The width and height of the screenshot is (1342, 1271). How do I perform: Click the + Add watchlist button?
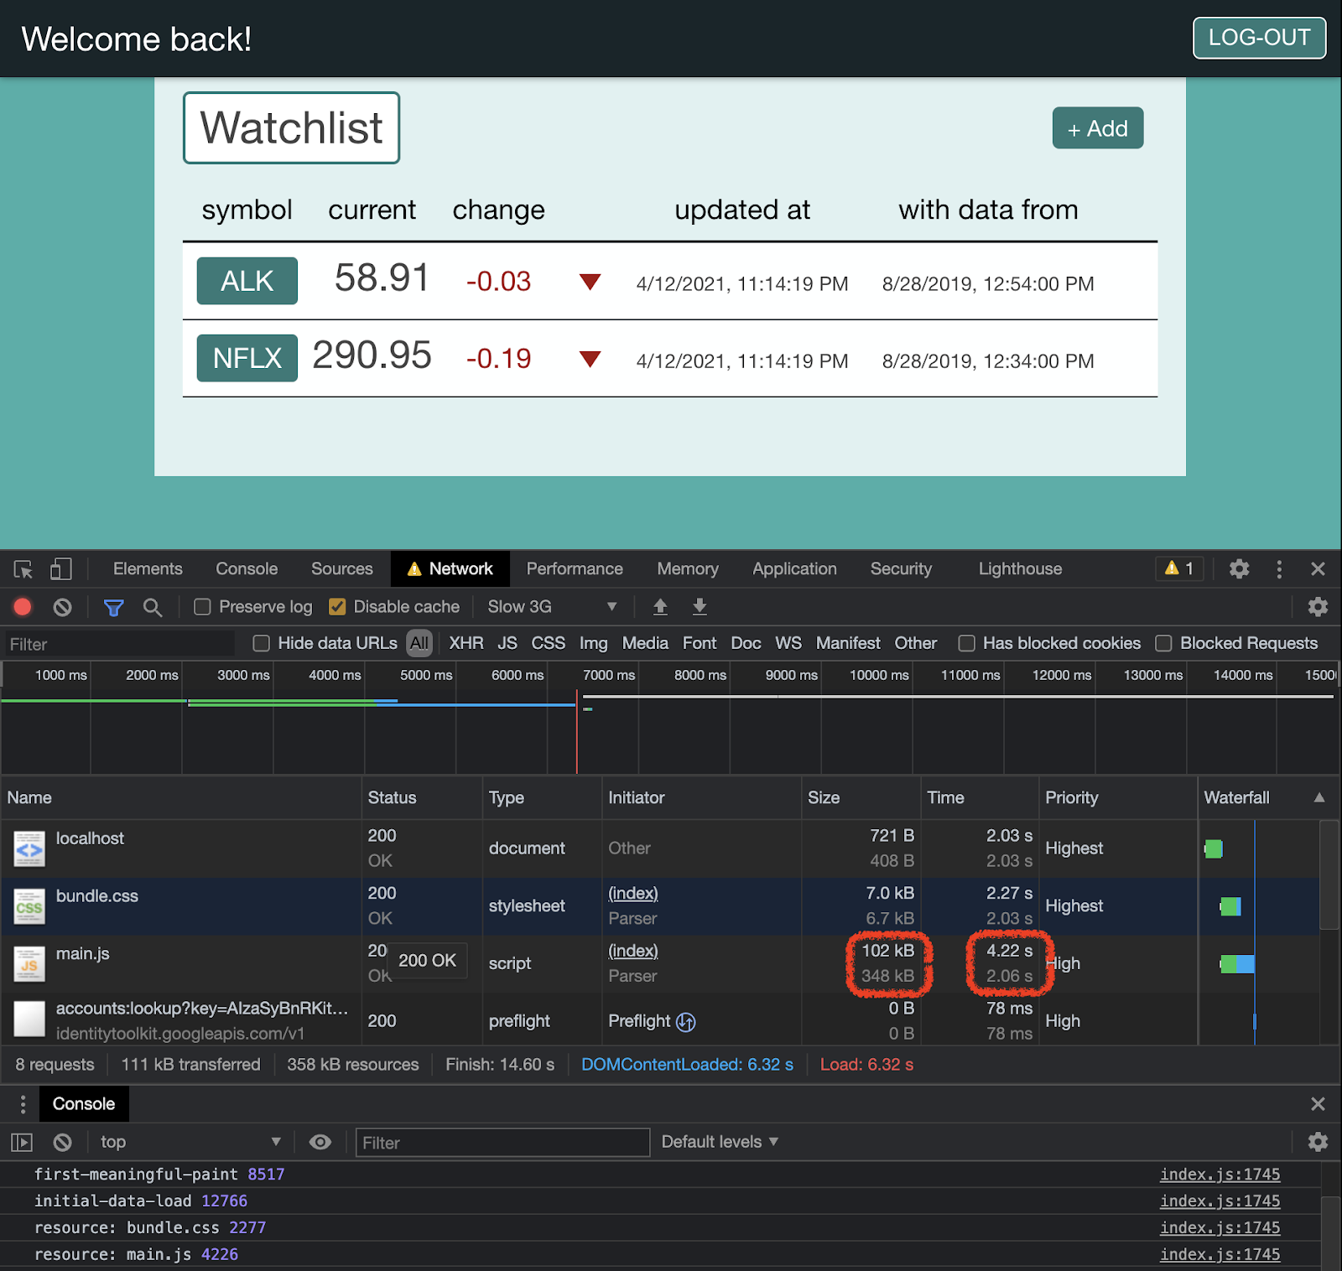[x=1097, y=128]
